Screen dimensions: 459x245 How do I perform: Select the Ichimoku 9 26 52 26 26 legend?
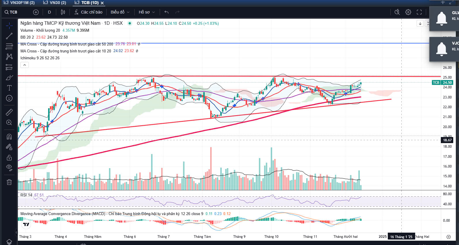[x=40, y=58]
